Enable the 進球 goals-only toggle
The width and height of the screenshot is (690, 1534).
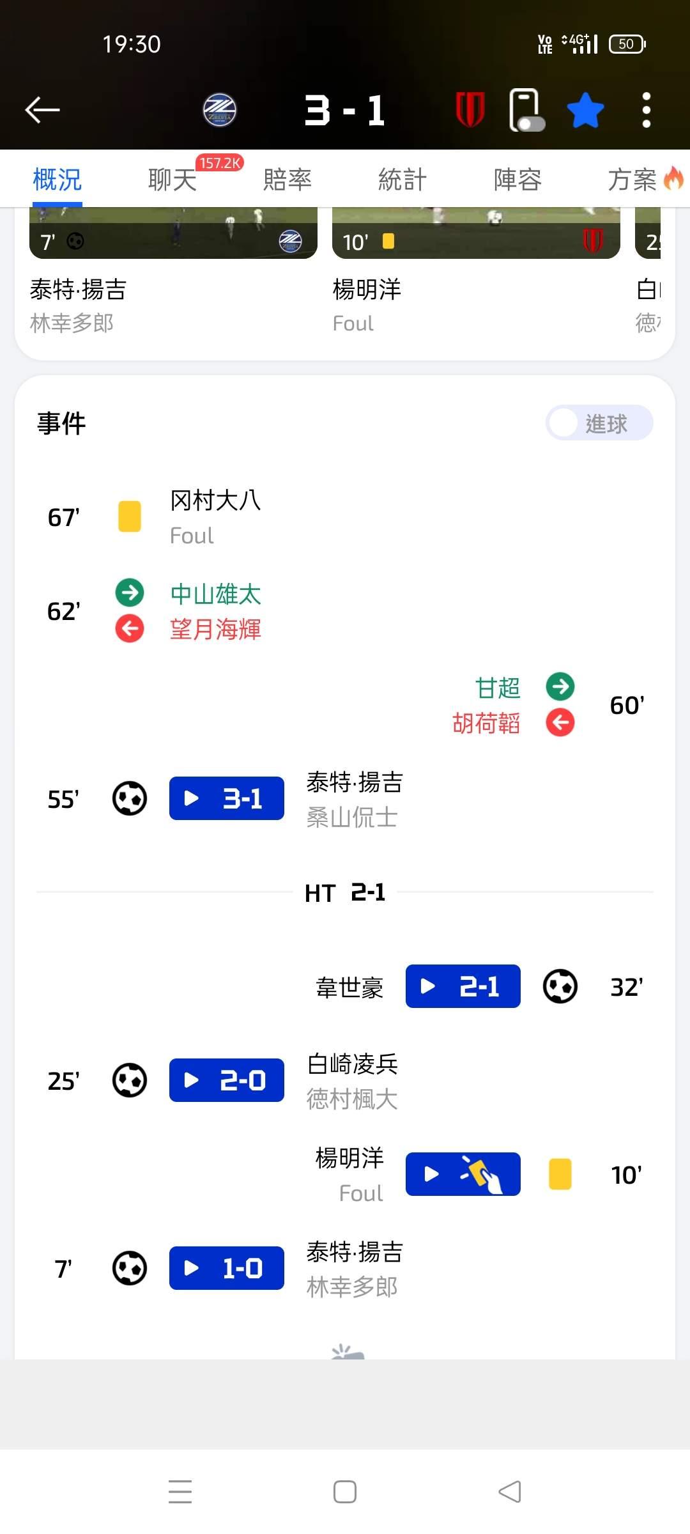[x=599, y=423]
